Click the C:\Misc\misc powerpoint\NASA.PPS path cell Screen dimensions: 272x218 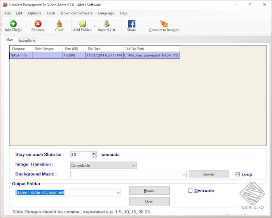coord(151,55)
